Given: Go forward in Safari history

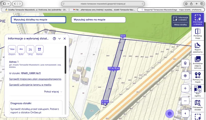Looking at the screenshot, I should point(20,4).
